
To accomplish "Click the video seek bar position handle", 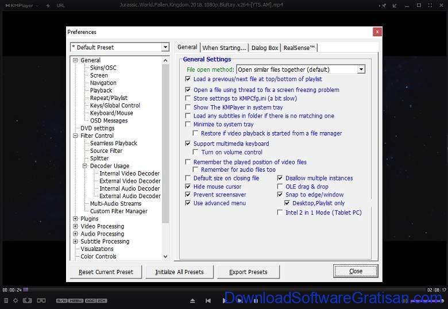I will click(x=26, y=289).
